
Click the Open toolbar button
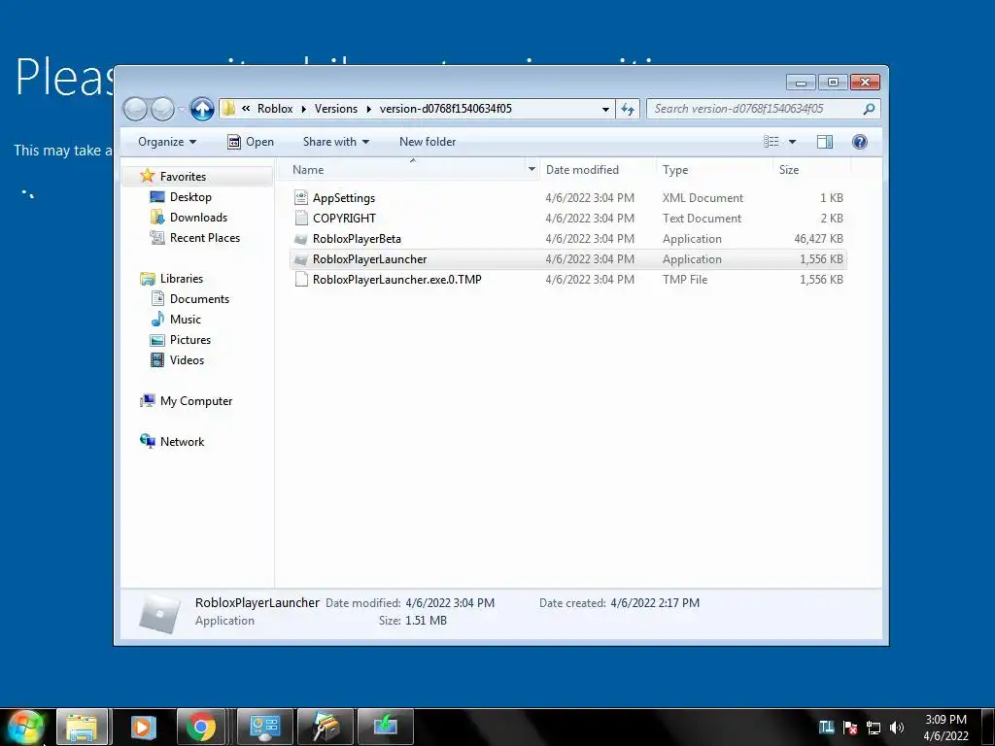tap(251, 142)
